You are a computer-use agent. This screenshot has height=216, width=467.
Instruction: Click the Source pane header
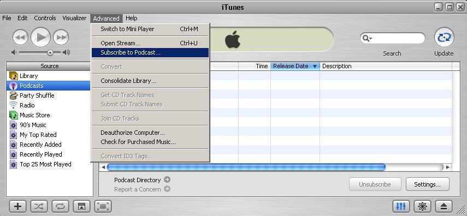pyautogui.click(x=50, y=66)
